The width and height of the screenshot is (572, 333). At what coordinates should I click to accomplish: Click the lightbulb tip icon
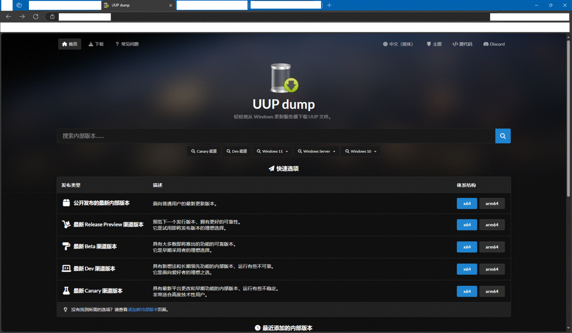point(66,310)
